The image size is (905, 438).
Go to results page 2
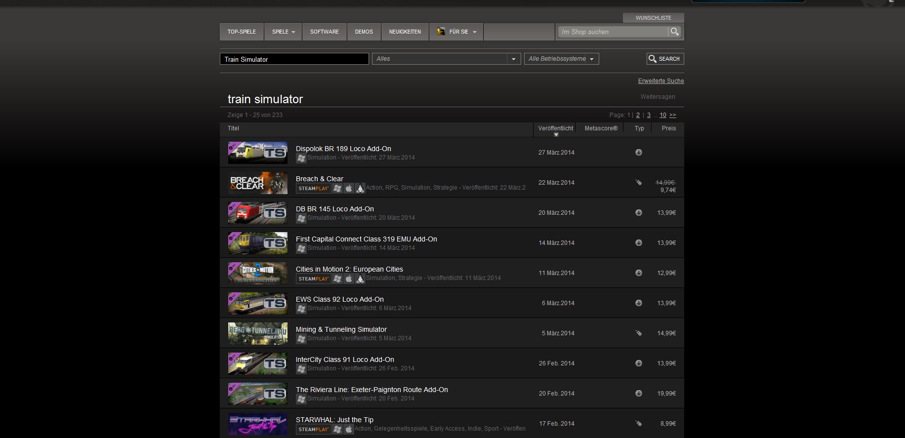(x=638, y=115)
